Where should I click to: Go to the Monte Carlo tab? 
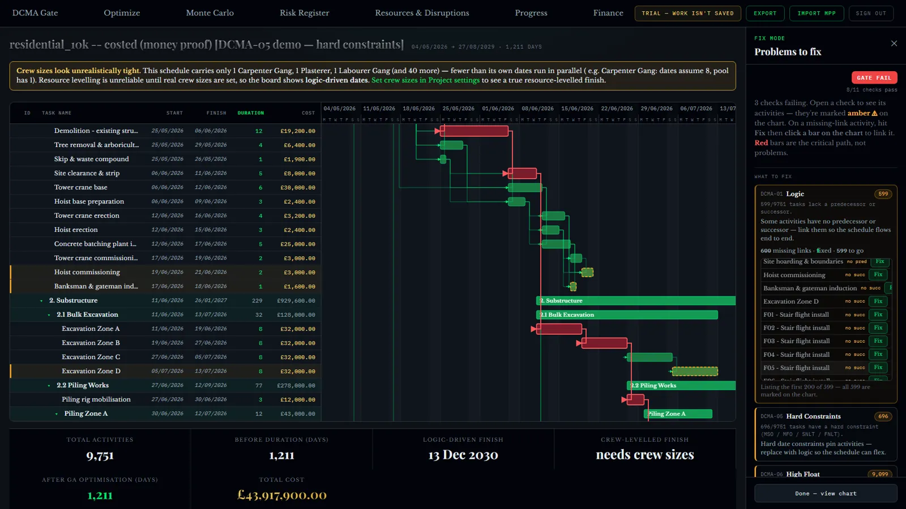pos(210,13)
